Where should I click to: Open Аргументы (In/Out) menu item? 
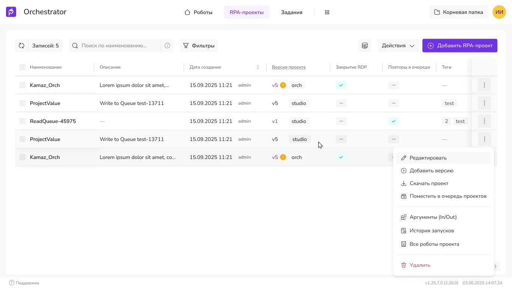pos(443,217)
